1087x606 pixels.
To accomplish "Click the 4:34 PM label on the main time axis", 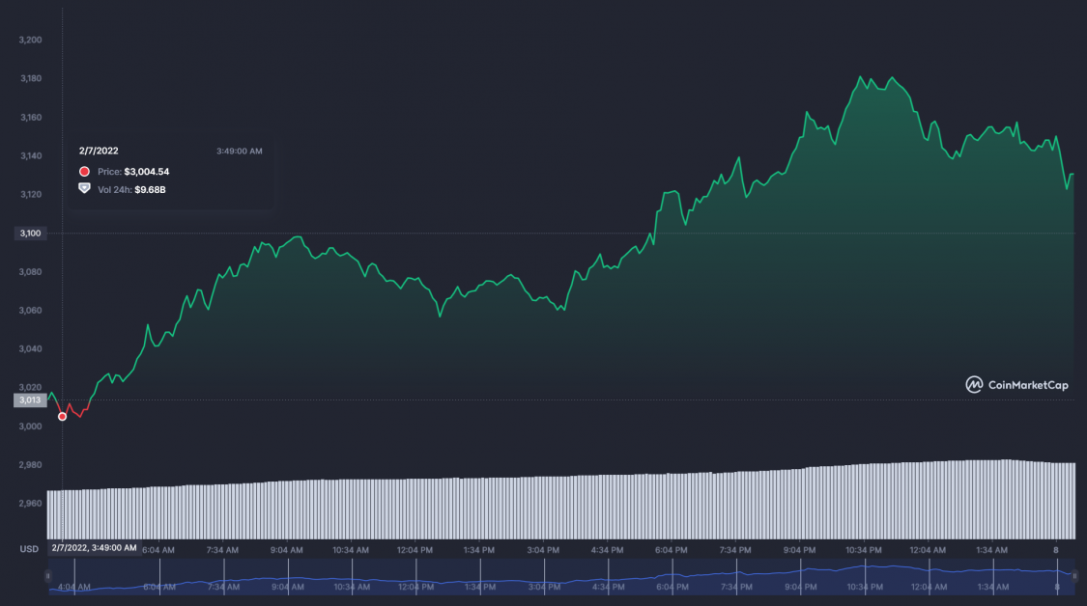I will tap(608, 550).
